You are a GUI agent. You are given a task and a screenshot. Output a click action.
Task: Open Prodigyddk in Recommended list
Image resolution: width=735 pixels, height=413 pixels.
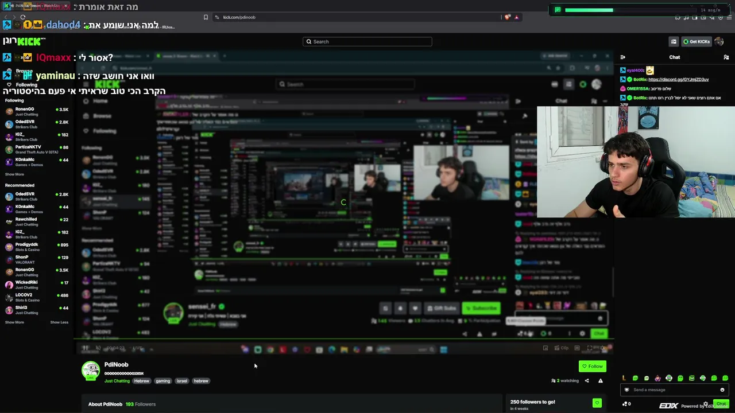[37, 247]
